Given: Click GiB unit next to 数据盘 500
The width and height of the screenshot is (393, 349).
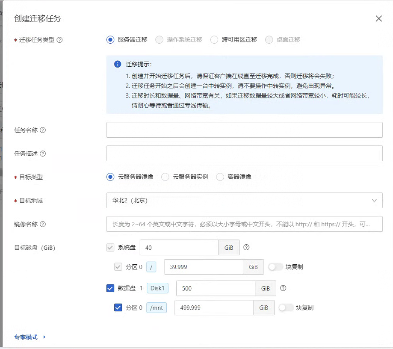Looking at the screenshot, I should pyautogui.click(x=266, y=288).
